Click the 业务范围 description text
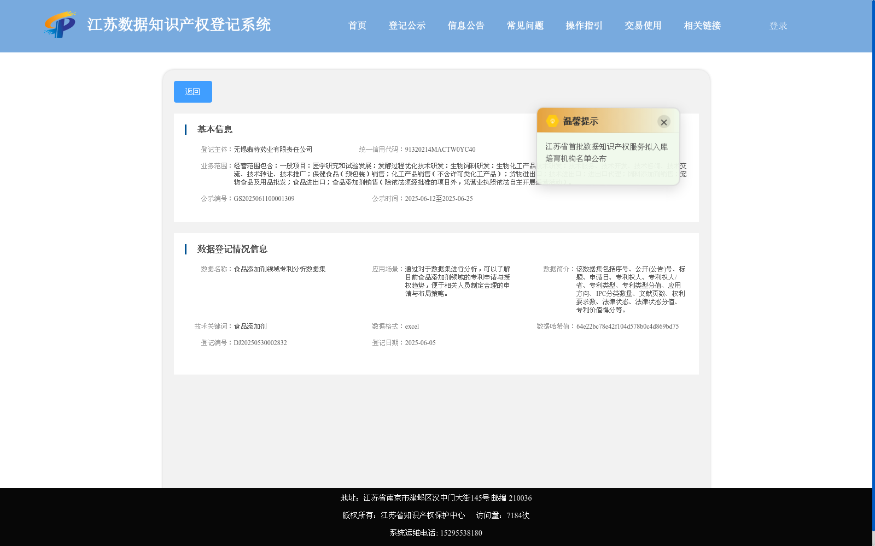 [x=460, y=174]
